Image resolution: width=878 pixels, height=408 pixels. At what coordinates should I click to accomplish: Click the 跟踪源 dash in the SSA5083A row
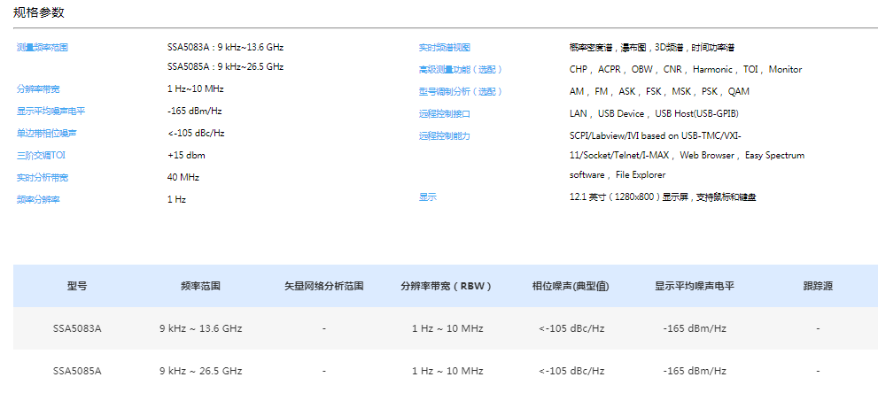(x=818, y=328)
